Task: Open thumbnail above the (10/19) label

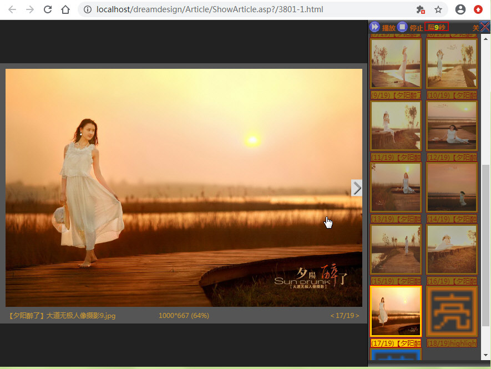Action: 452,64
